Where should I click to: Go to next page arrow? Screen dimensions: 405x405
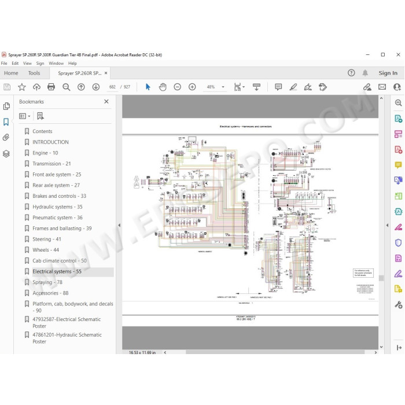[96, 87]
